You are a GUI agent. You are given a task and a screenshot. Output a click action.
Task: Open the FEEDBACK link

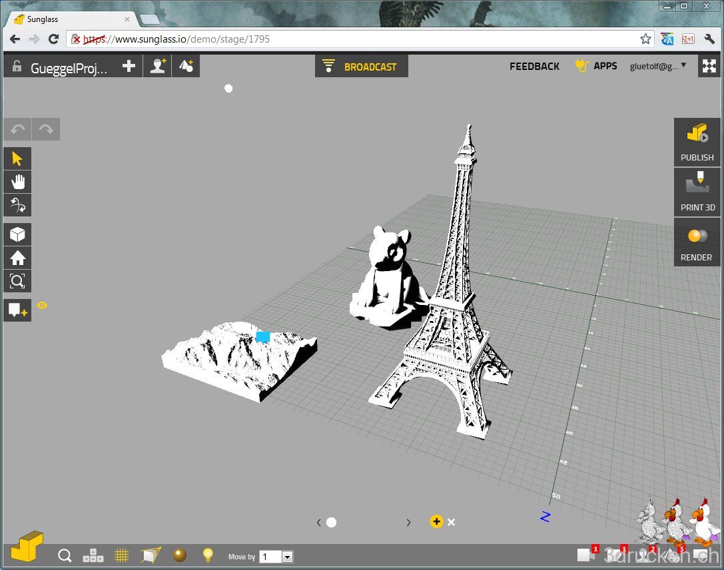coord(534,67)
